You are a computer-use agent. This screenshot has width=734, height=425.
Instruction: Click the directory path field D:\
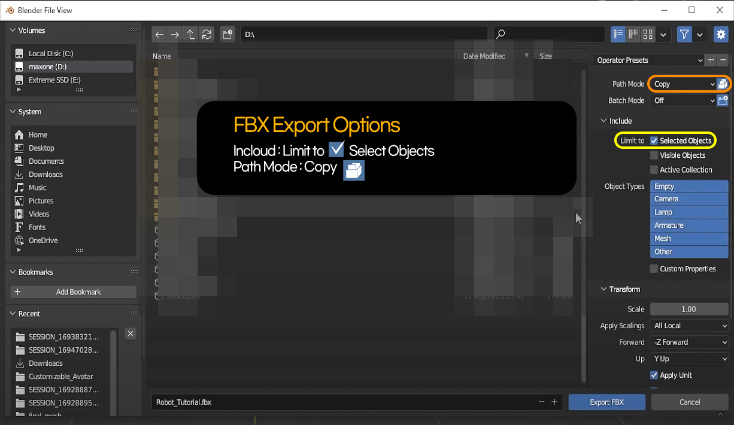pyautogui.click(x=363, y=35)
